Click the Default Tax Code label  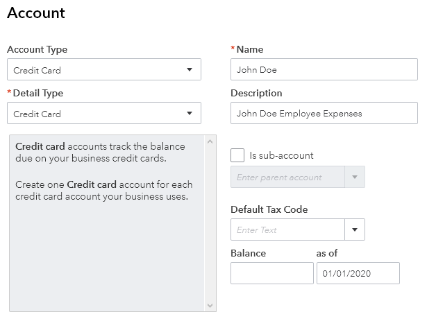(x=269, y=209)
